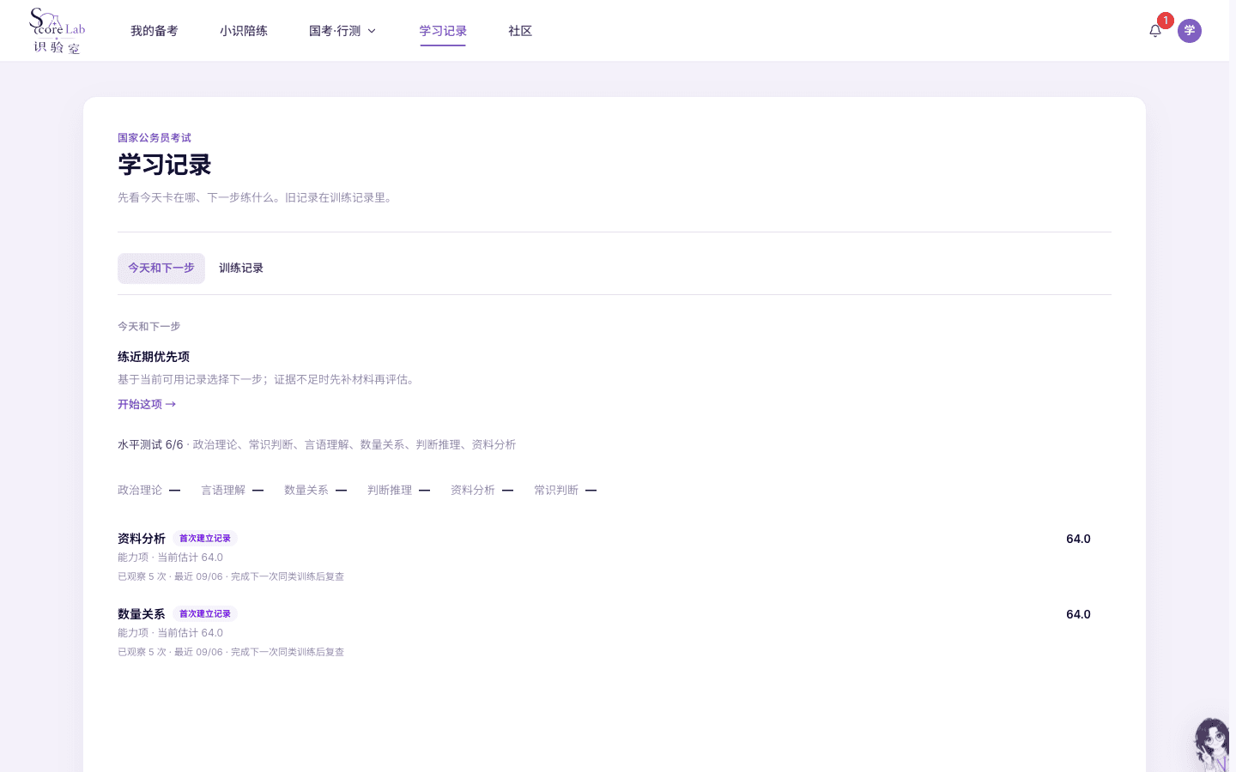This screenshot has height=772, width=1236.
Task: Expand the 国考·行测 dropdown menu
Action: (342, 31)
